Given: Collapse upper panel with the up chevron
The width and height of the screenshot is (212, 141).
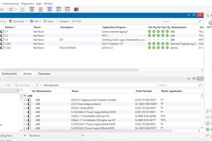Looking at the screenshot, I should tap(189, 15).
